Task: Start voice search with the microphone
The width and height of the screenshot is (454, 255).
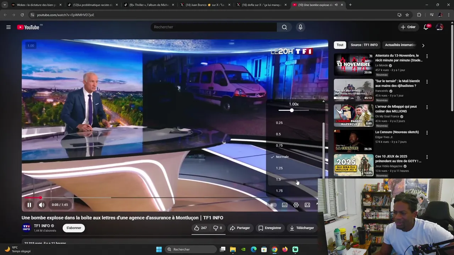Action: 300,27
